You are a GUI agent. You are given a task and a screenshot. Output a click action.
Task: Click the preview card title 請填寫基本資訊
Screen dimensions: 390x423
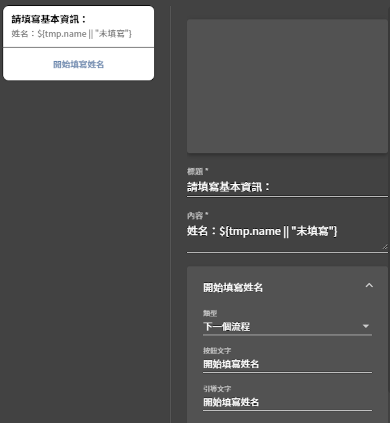(49, 19)
